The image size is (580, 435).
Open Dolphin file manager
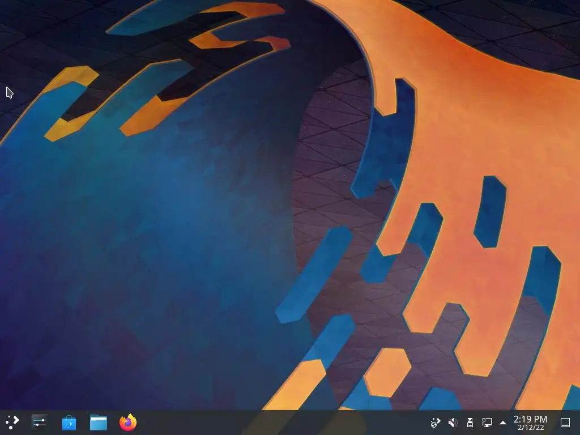tap(99, 423)
